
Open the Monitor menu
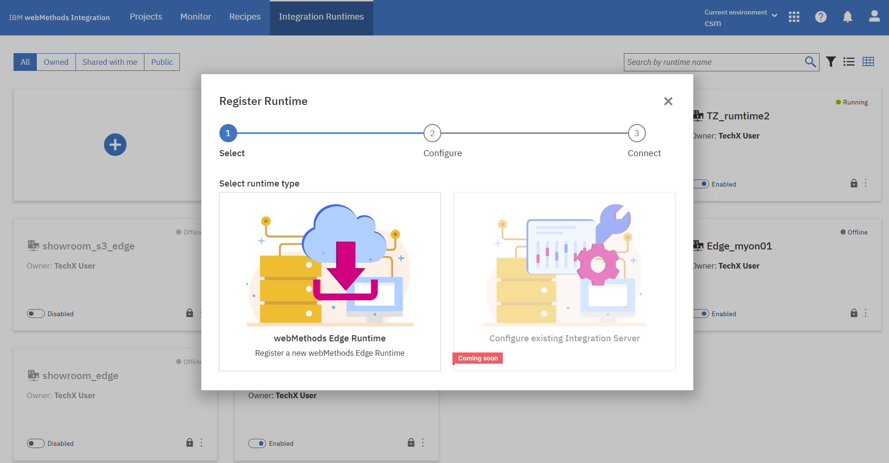pyautogui.click(x=196, y=17)
